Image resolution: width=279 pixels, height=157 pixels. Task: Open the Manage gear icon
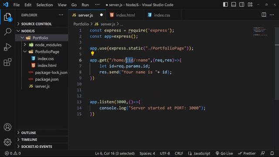click(x=7, y=142)
